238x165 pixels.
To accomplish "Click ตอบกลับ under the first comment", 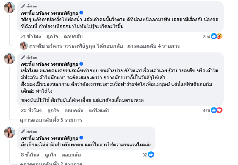I will (73, 37).
